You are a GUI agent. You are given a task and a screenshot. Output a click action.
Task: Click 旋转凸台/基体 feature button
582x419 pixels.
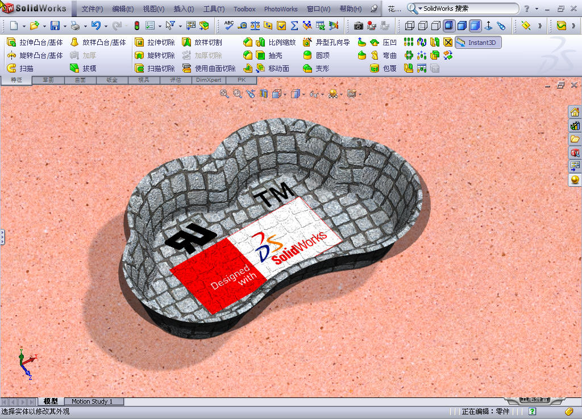[x=35, y=55]
